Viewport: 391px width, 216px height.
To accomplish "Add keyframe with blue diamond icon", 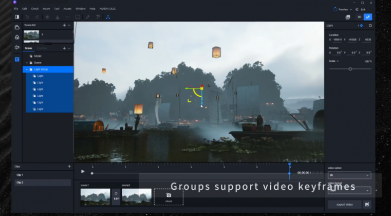I will pos(361,26).
